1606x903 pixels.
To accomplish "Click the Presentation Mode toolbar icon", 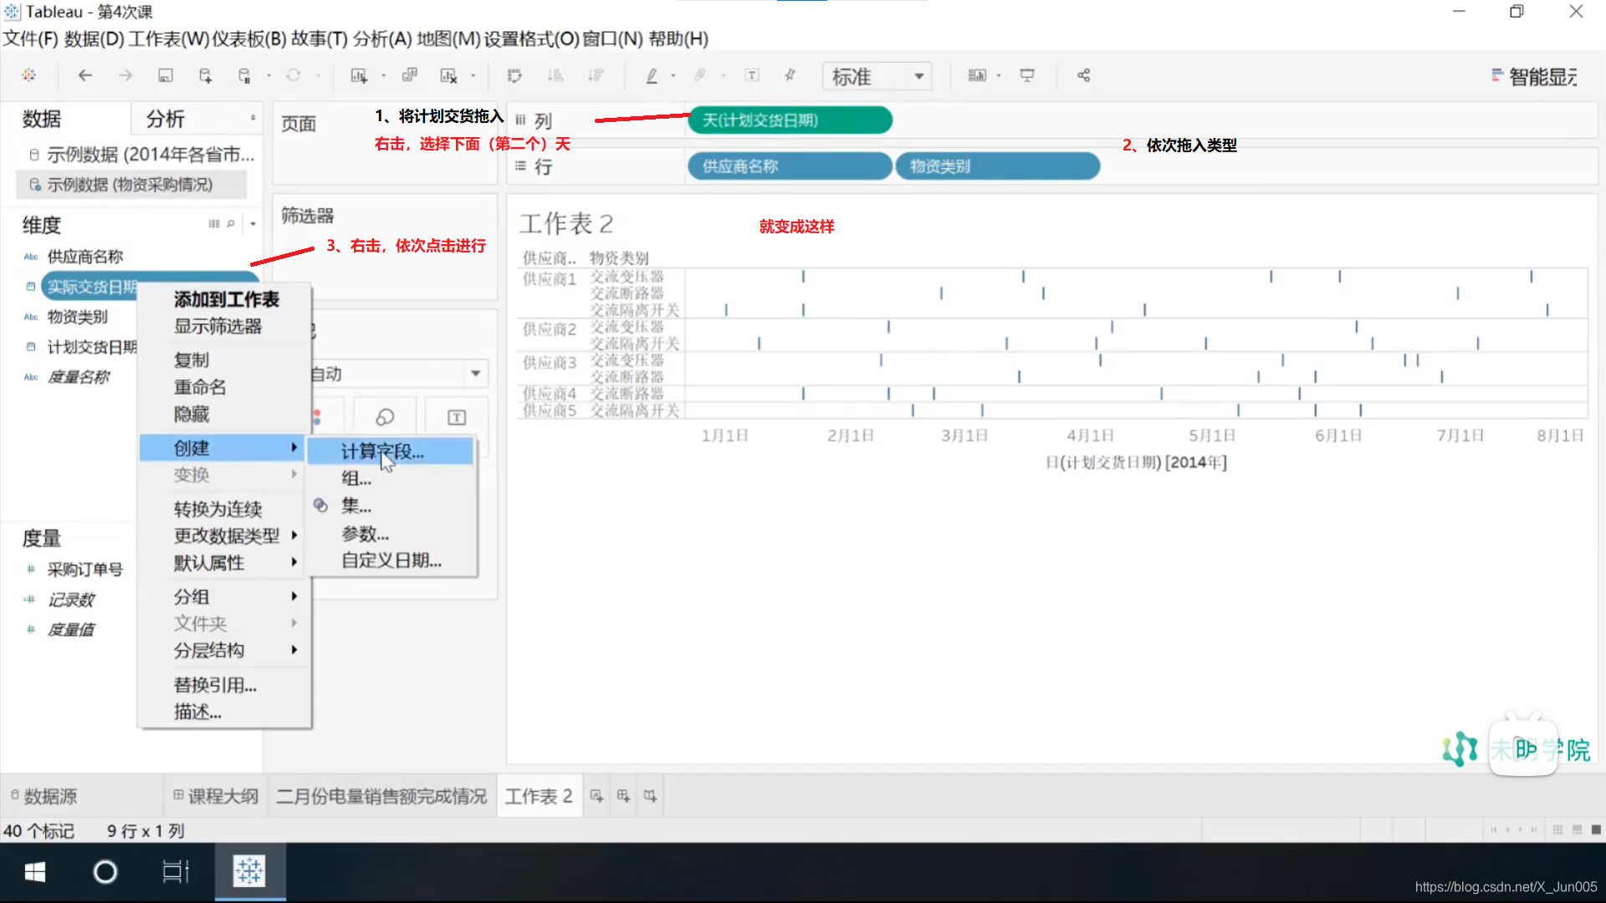I will point(1027,75).
